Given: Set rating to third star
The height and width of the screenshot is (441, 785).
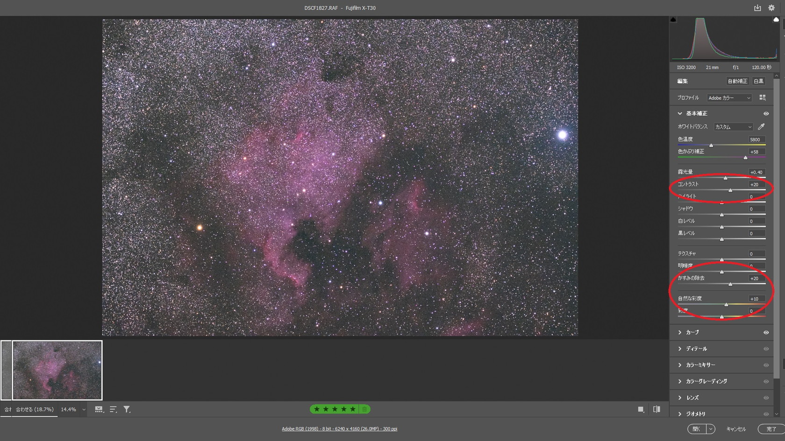Looking at the screenshot, I should click(x=335, y=409).
